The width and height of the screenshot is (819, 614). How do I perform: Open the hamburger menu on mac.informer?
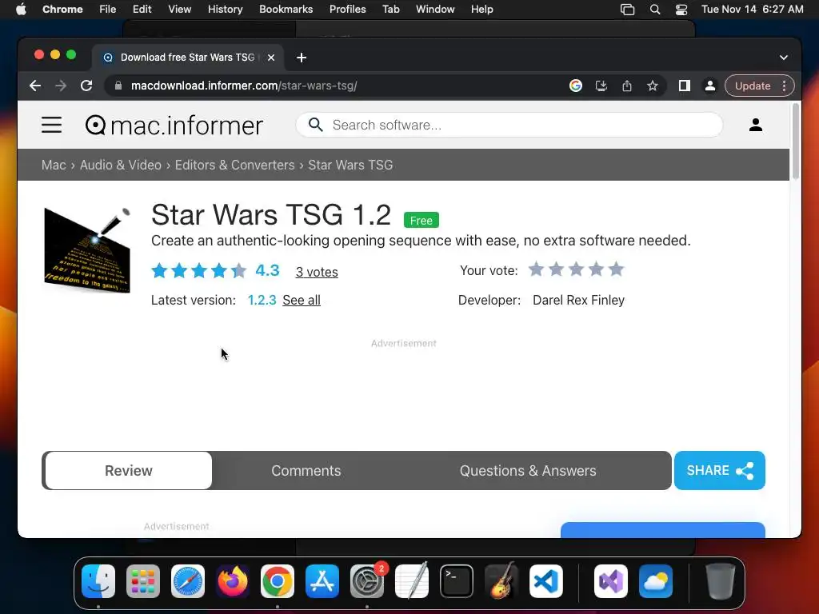click(51, 125)
